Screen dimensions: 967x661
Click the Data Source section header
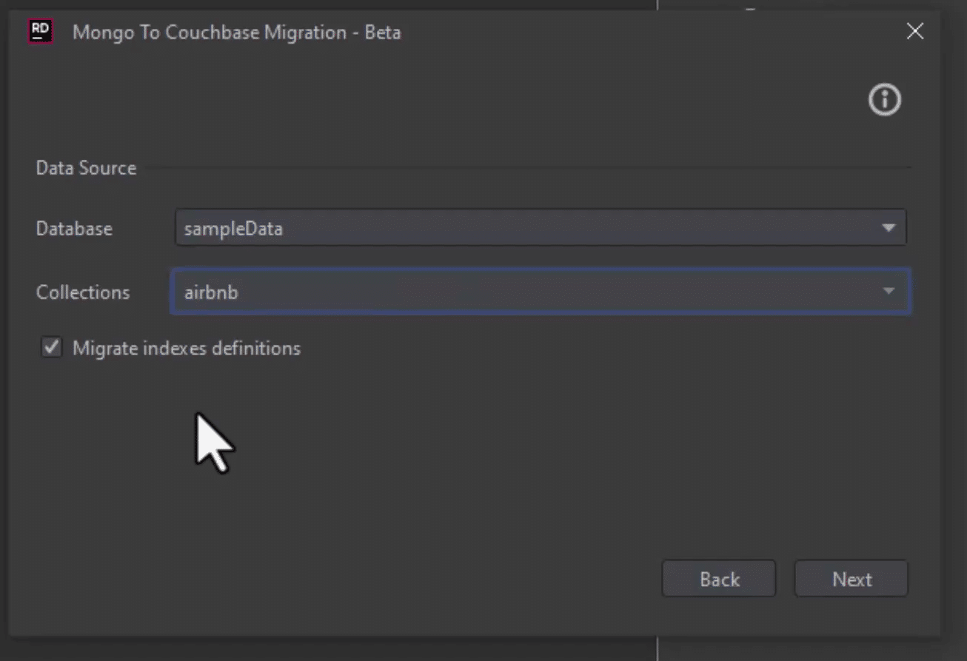86,168
